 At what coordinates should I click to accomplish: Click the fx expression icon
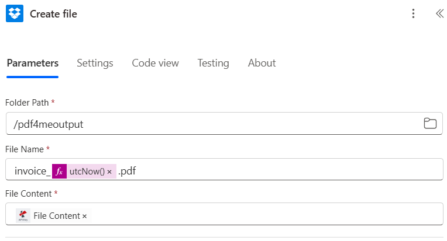(x=59, y=172)
